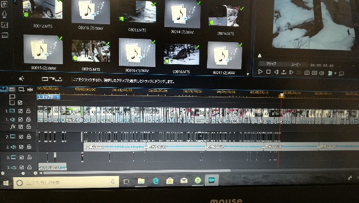This screenshot has height=203, width=359.
Task: Open the Voice-Over Recording Room microphone icon
Action: click(4, 14)
